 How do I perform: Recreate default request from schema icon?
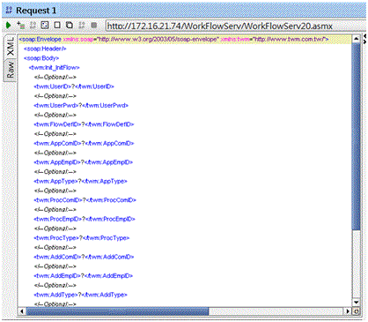45,26
